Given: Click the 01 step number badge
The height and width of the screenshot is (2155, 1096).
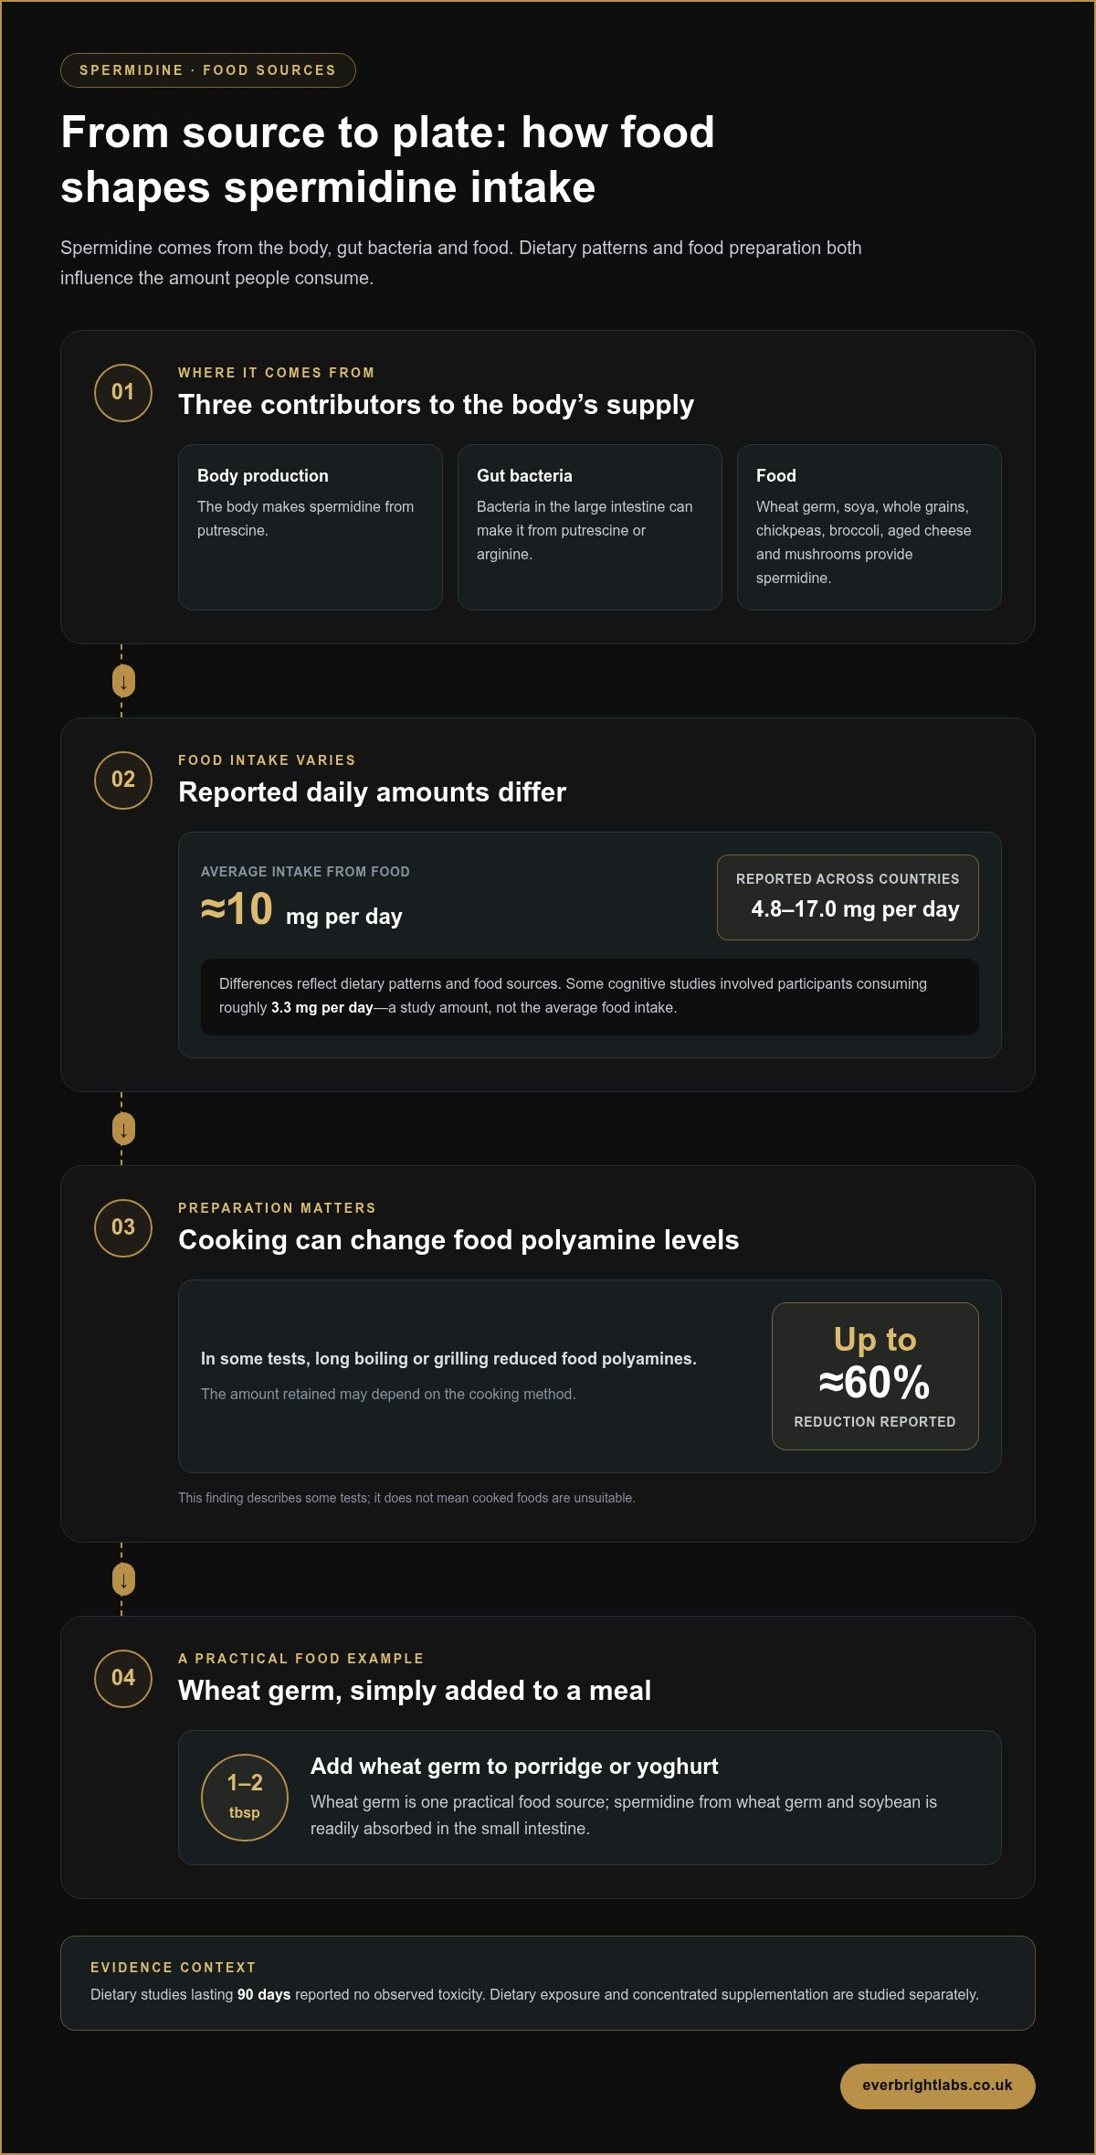Looking at the screenshot, I should point(123,393).
